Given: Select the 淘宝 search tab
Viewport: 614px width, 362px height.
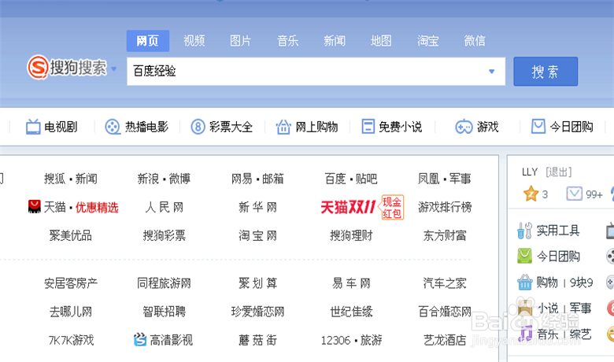Looking at the screenshot, I should coord(427,41).
